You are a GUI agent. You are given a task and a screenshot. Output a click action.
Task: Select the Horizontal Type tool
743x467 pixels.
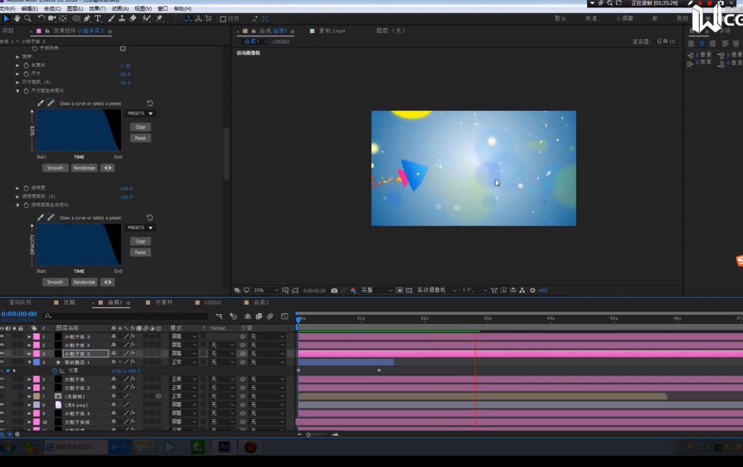[98, 18]
